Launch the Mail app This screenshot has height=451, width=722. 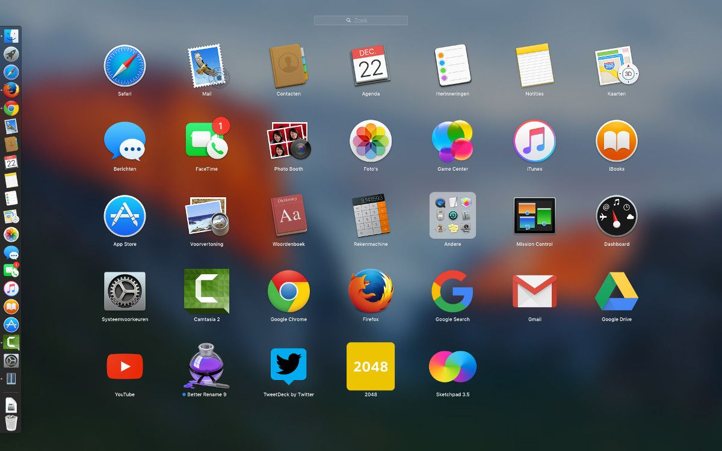tap(206, 66)
